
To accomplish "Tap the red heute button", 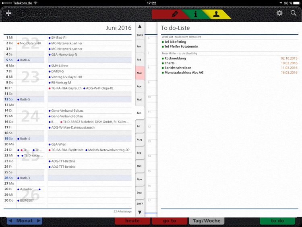I will click(132, 221).
